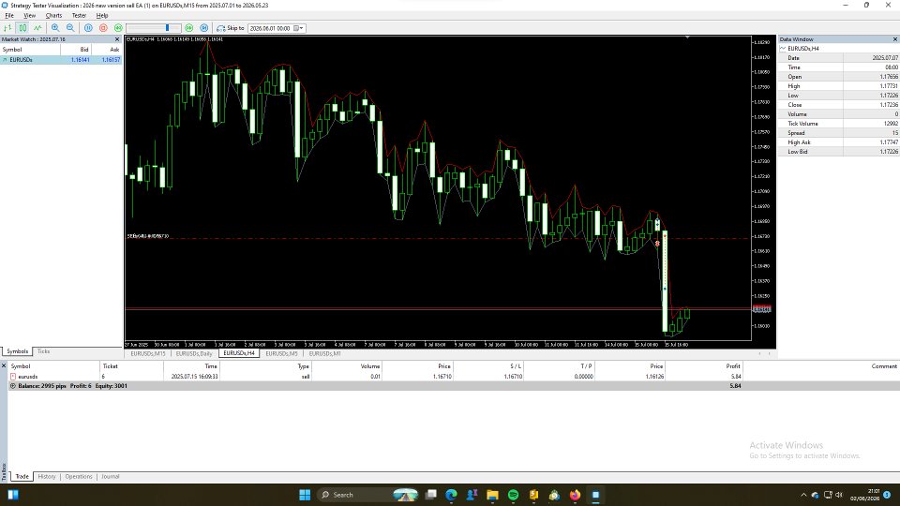
Task: Jump to end with blue skip button
Action: coord(203,27)
